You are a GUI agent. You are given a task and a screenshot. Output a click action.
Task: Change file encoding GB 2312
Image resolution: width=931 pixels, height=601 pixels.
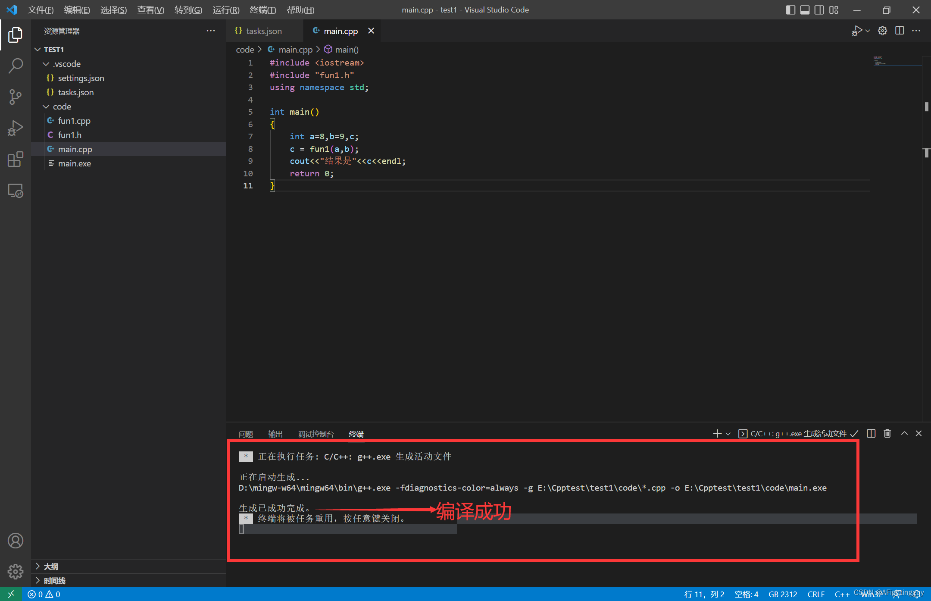(783, 594)
